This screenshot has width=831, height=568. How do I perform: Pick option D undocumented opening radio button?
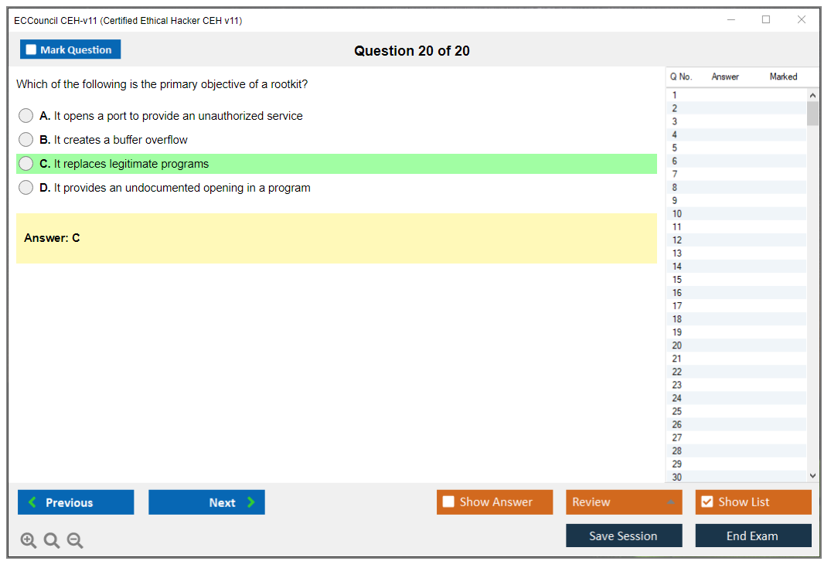[26, 188]
